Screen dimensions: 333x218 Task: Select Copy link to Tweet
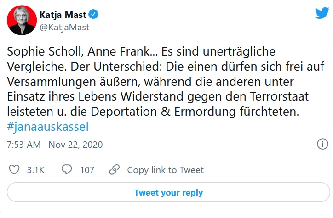pyautogui.click(x=165, y=170)
